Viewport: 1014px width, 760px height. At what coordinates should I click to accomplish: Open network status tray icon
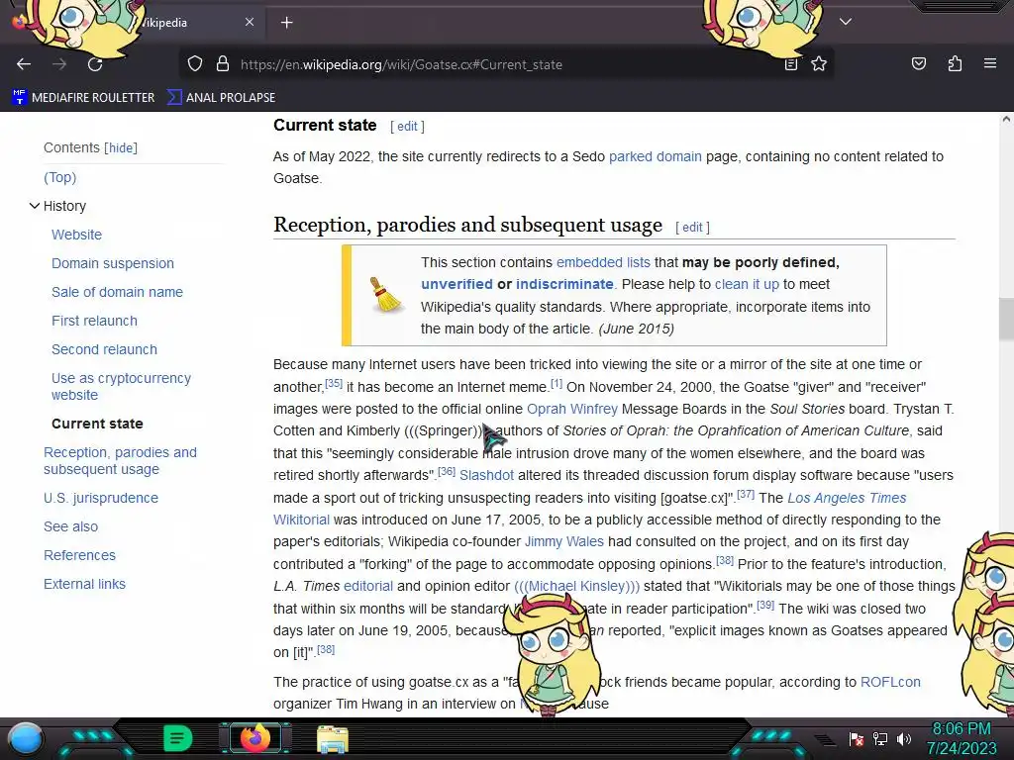coord(880,739)
